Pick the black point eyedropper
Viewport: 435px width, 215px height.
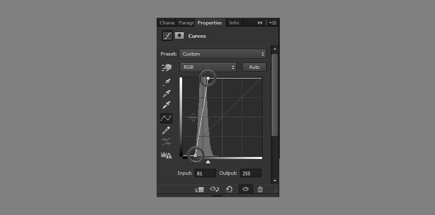166,83
